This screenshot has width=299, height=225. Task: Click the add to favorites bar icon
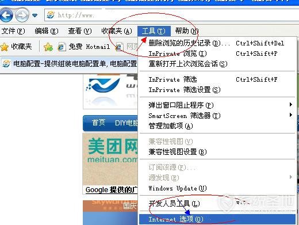[x=48, y=47]
